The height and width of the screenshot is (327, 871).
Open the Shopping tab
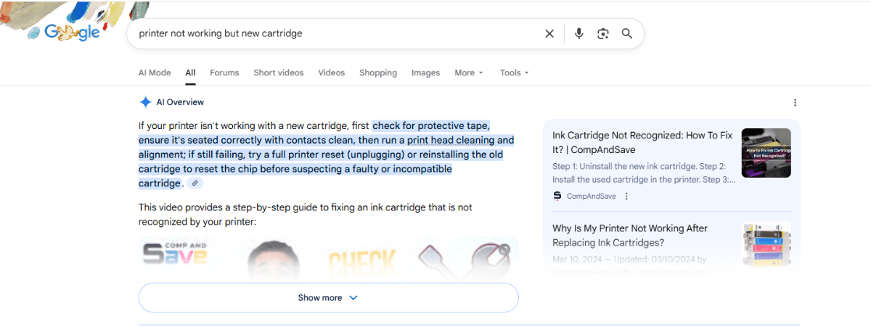tap(378, 73)
